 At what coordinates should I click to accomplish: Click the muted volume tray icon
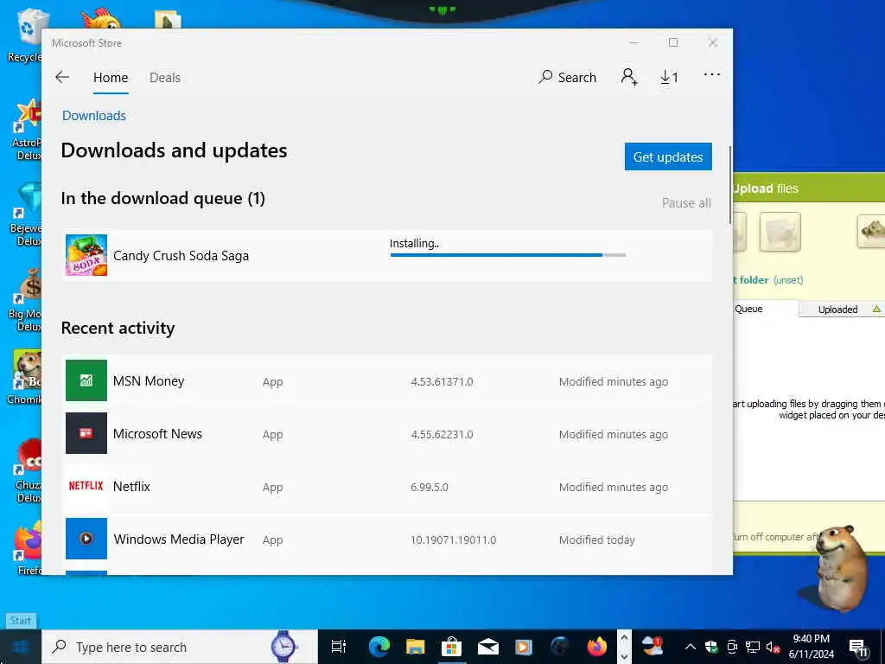(773, 647)
